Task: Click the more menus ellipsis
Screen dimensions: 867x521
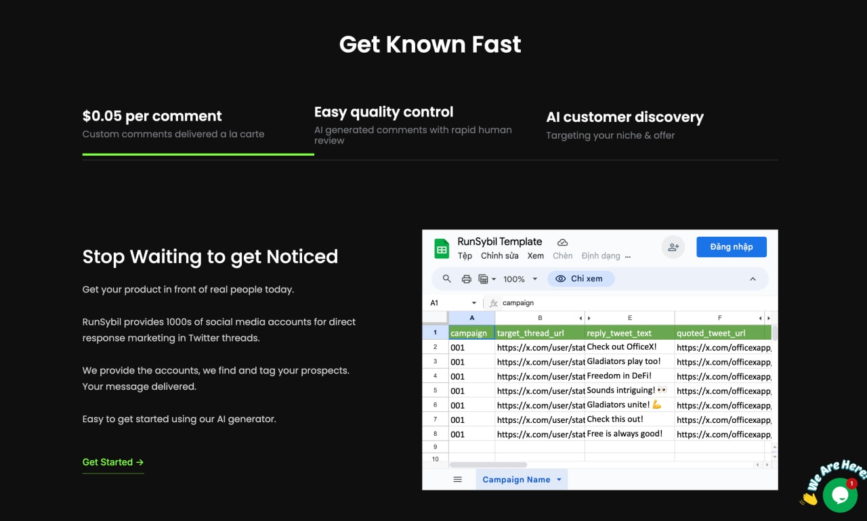Action: pyautogui.click(x=628, y=256)
